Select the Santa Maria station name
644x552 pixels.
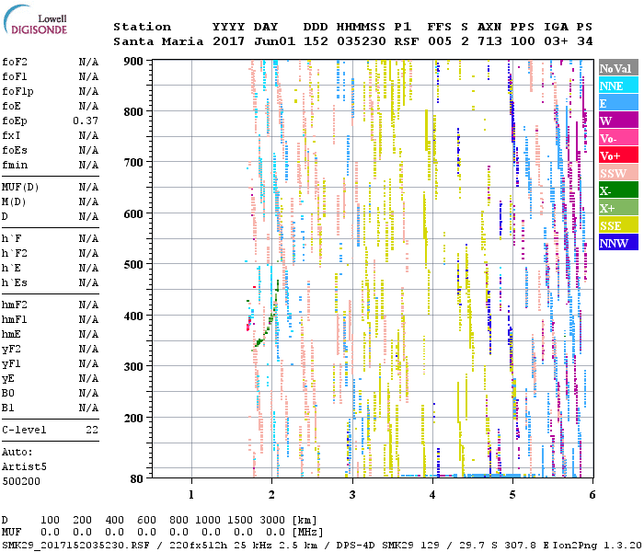[x=158, y=41]
